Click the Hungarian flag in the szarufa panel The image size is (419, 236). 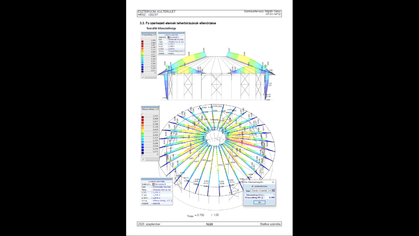(153, 184)
